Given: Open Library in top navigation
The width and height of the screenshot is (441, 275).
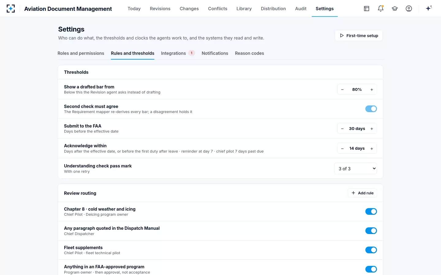Looking at the screenshot, I should (244, 9).
